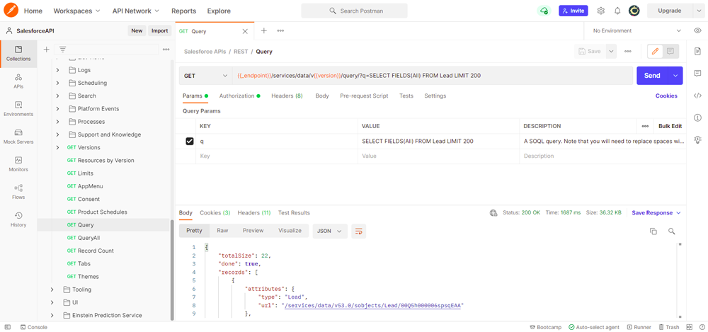Focus the Search Postman field
This screenshot has height=332, width=708.
tap(354, 11)
